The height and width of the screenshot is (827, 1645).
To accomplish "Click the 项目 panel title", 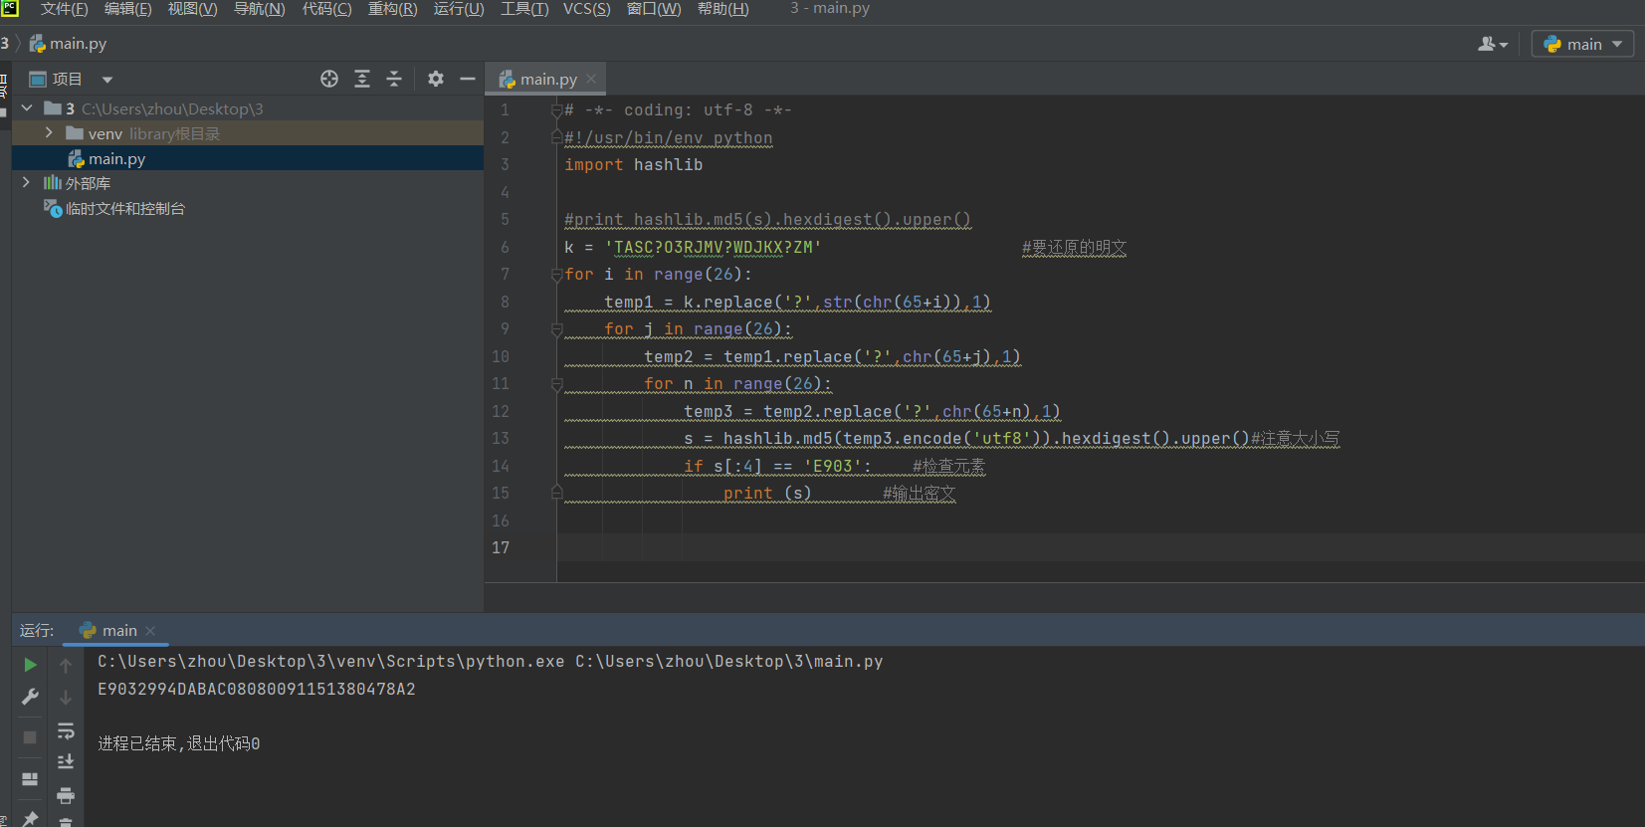I will pyautogui.click(x=67, y=80).
